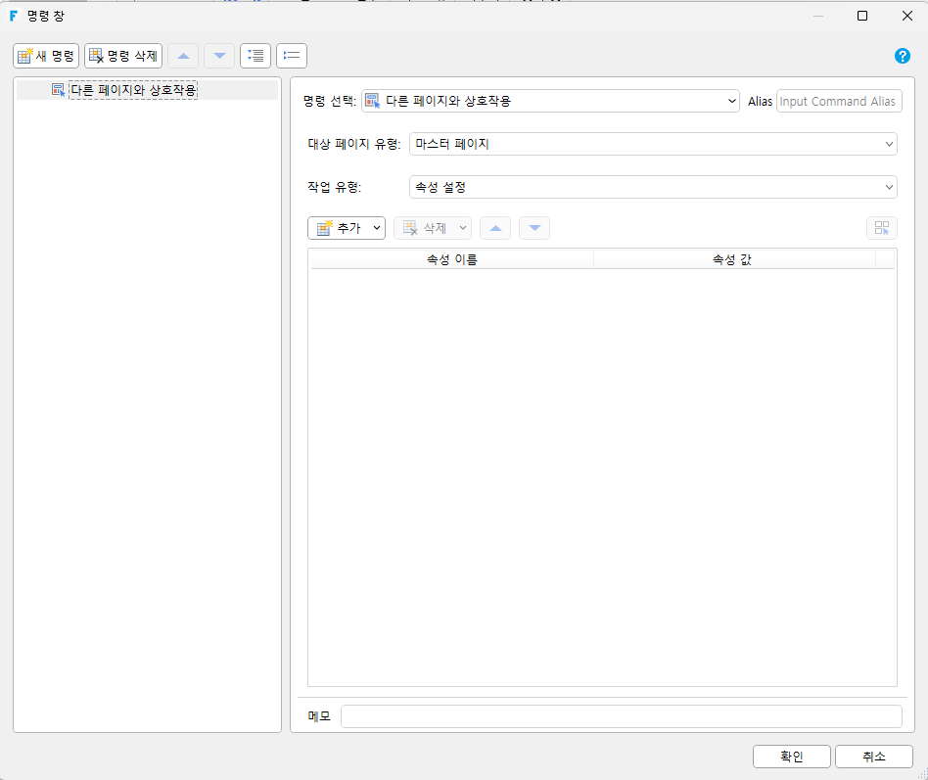Move property row up arrow
This screenshot has width=928, height=780.
coord(495,228)
